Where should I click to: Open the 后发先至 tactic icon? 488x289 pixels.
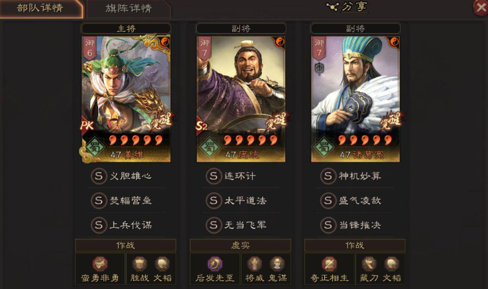(215, 264)
